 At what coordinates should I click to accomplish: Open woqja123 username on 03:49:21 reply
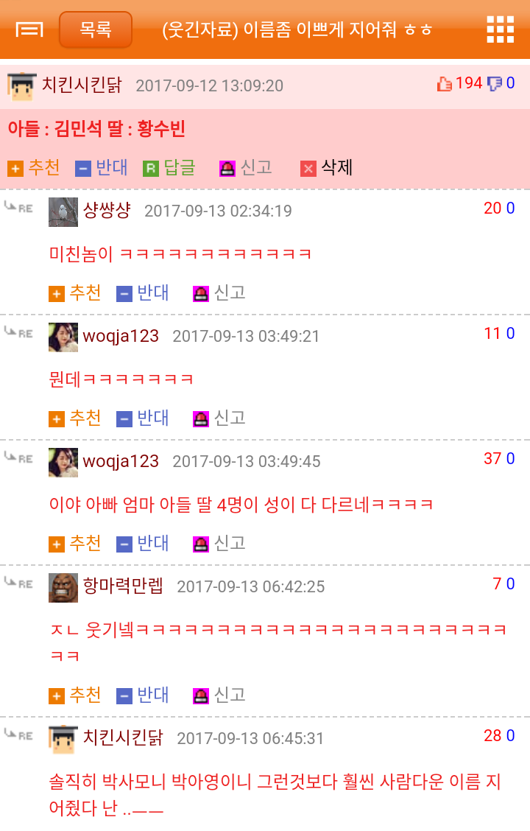[x=121, y=336]
